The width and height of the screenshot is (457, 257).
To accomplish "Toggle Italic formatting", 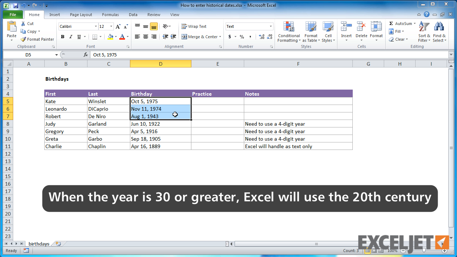I will (x=71, y=37).
